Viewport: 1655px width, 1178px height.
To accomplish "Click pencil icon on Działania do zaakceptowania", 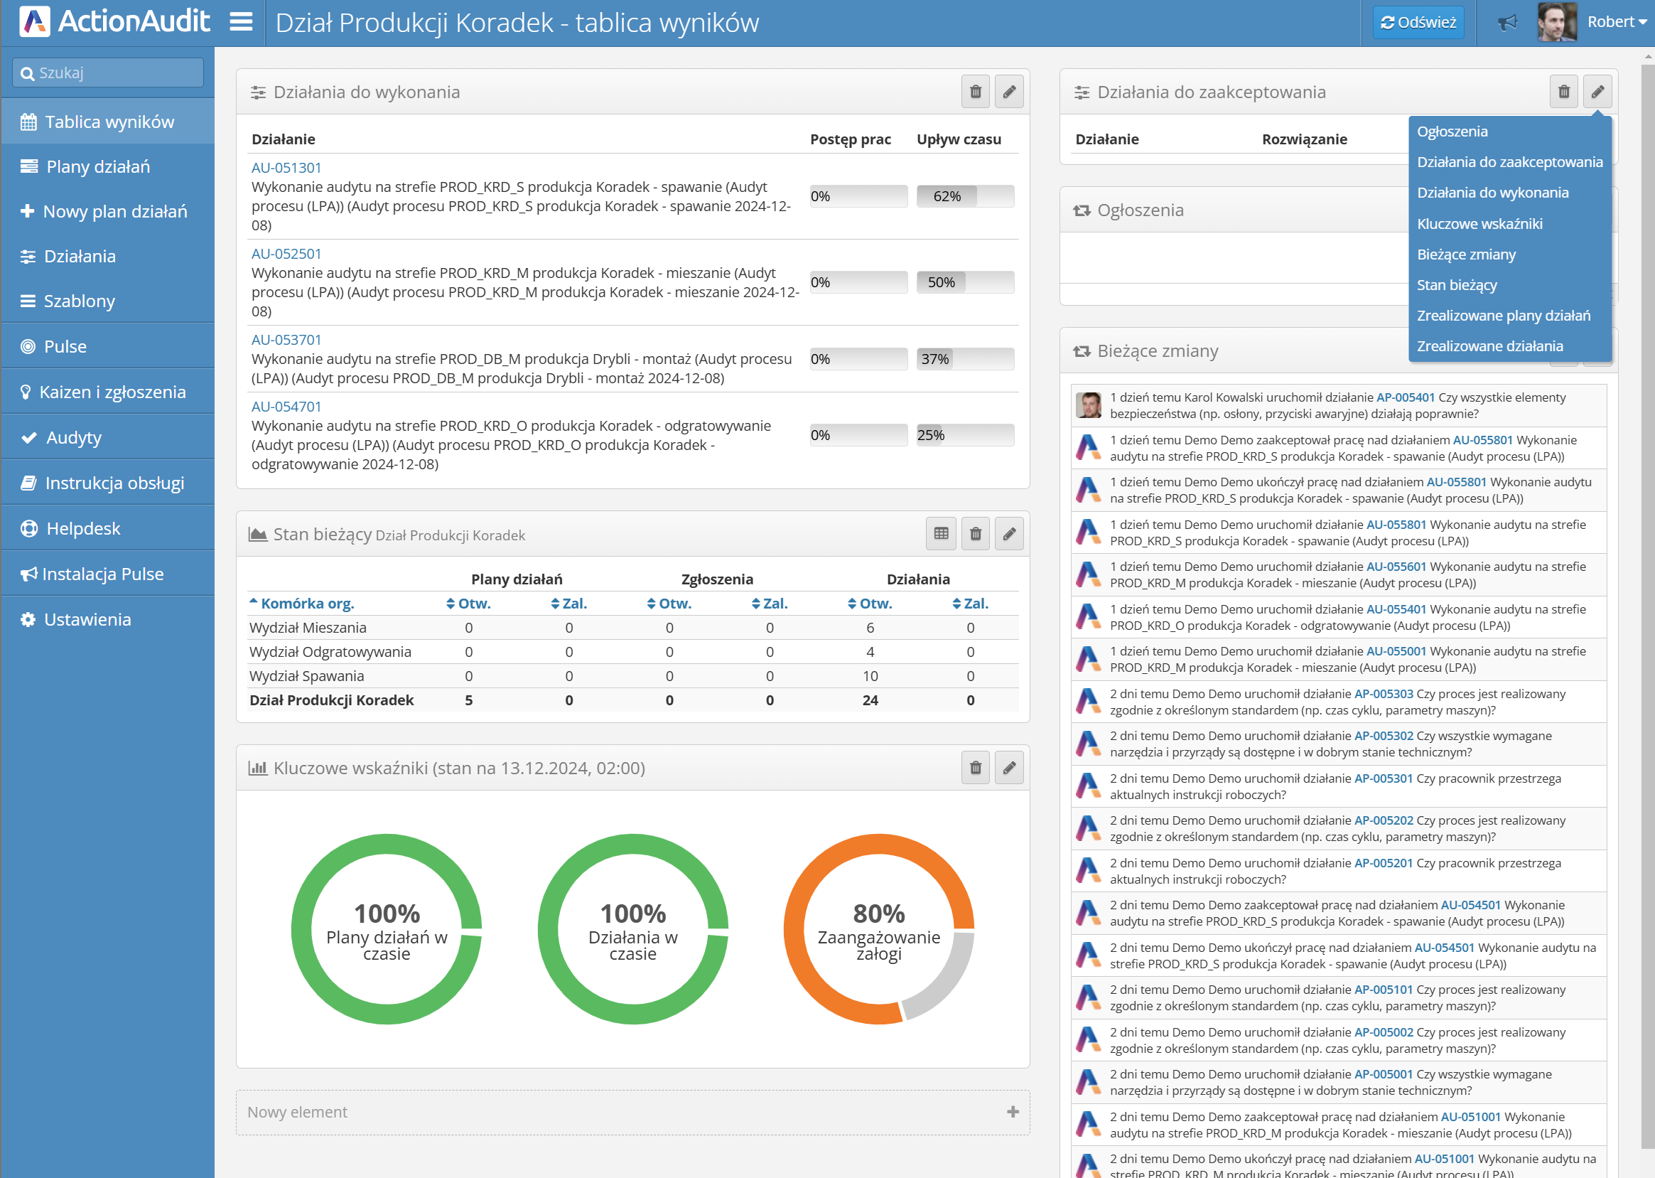I will tap(1597, 92).
